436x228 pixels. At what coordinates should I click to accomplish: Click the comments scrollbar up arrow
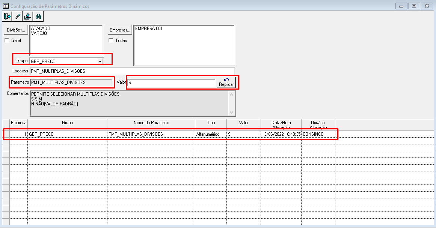click(x=231, y=95)
